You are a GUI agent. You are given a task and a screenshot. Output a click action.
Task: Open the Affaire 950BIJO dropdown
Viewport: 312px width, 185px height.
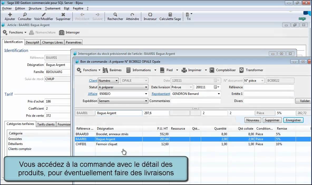click(123, 94)
